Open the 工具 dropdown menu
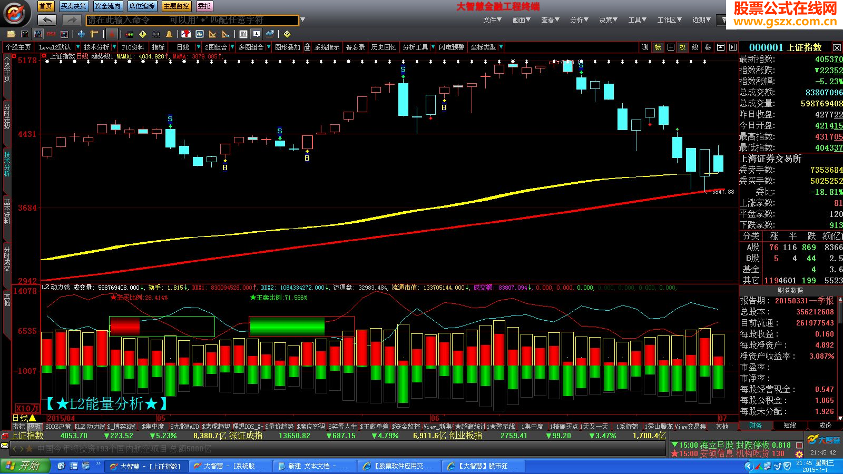 (x=638, y=20)
